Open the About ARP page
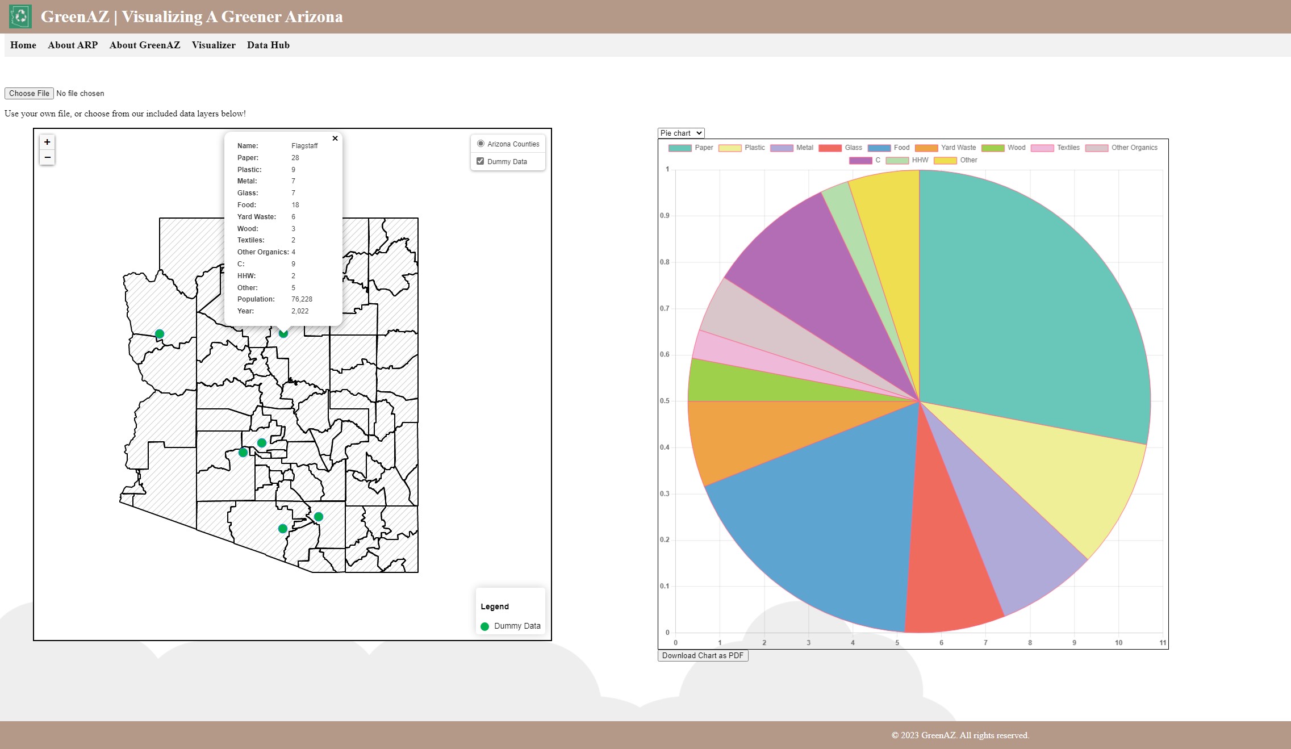 pyautogui.click(x=73, y=45)
